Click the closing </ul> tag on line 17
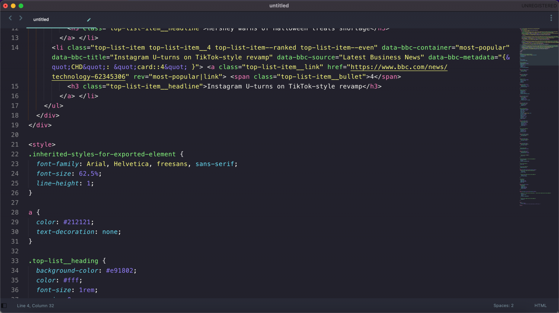The height and width of the screenshot is (313, 559). tap(53, 106)
